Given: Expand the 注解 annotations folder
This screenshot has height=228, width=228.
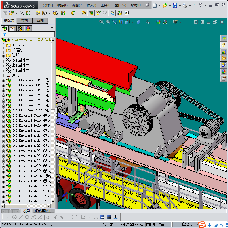Looking at the screenshot, I should (x=3, y=55).
